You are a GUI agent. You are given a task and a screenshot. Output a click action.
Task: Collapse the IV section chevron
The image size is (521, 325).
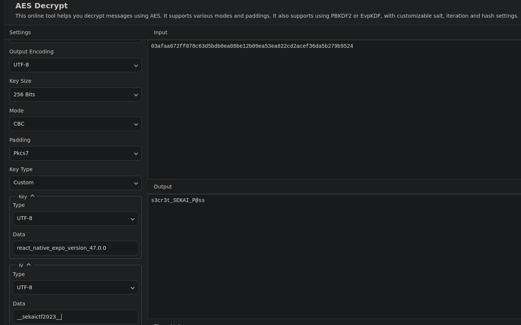(29, 264)
